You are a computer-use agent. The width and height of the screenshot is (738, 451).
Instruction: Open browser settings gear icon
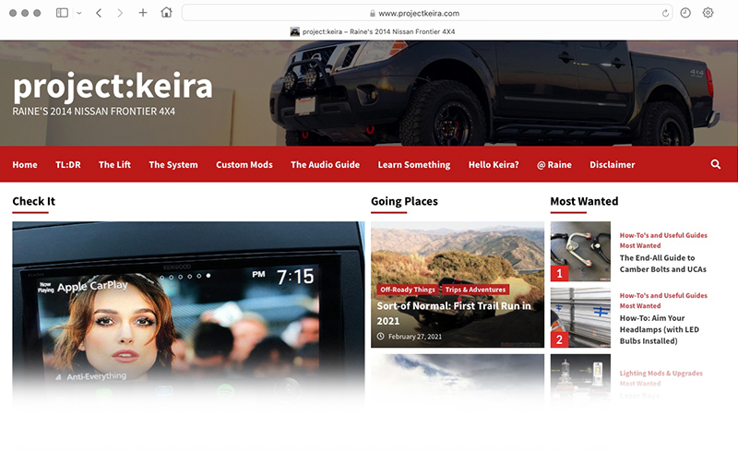pos(708,13)
